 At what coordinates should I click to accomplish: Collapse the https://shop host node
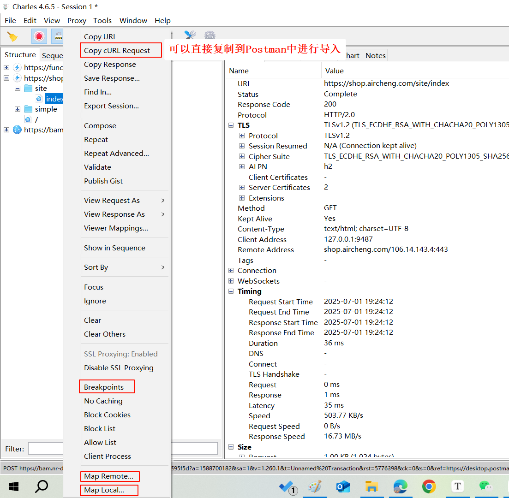(x=6, y=78)
